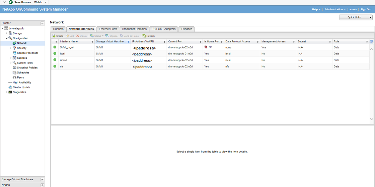This screenshot has width=375, height=187.
Task: Click the green status dot for SVM!_mgmt
Action: pos(55,47)
